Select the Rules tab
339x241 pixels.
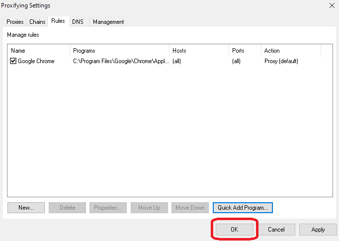click(58, 21)
